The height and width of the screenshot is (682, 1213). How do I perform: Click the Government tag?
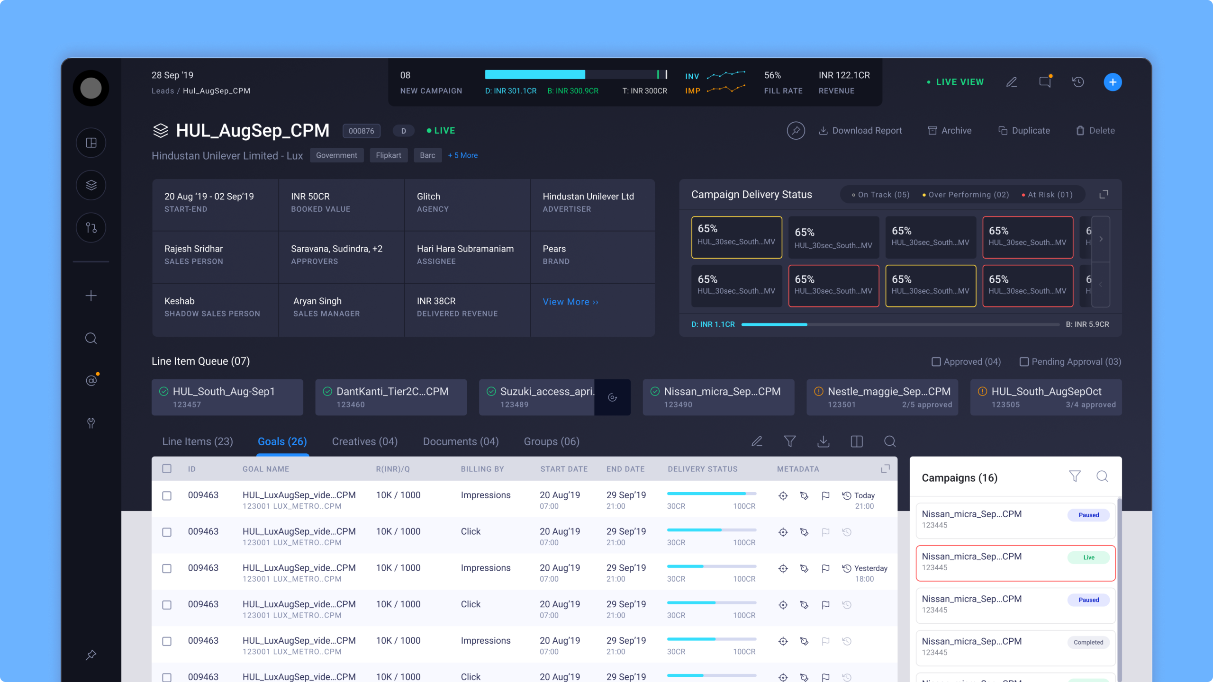pyautogui.click(x=337, y=155)
